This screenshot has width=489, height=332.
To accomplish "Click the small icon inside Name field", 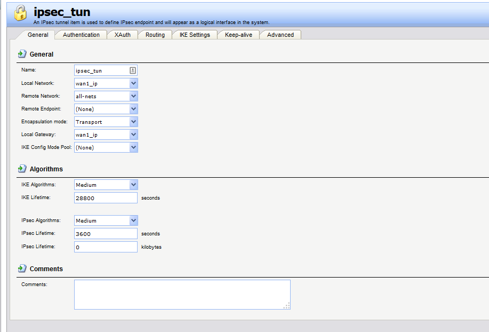I will coord(133,70).
